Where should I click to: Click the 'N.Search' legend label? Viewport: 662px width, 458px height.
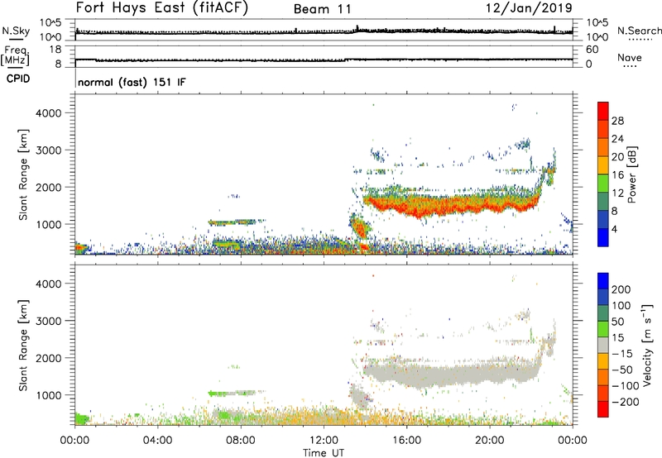coord(640,31)
